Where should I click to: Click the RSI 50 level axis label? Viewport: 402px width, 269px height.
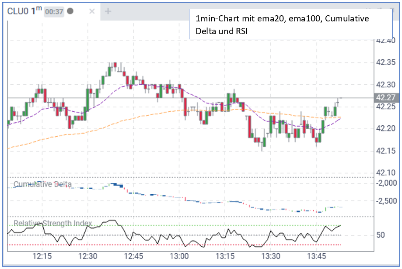click(381, 235)
